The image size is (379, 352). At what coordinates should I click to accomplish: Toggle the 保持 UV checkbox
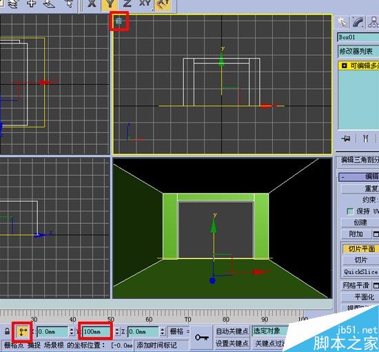pyautogui.click(x=350, y=211)
